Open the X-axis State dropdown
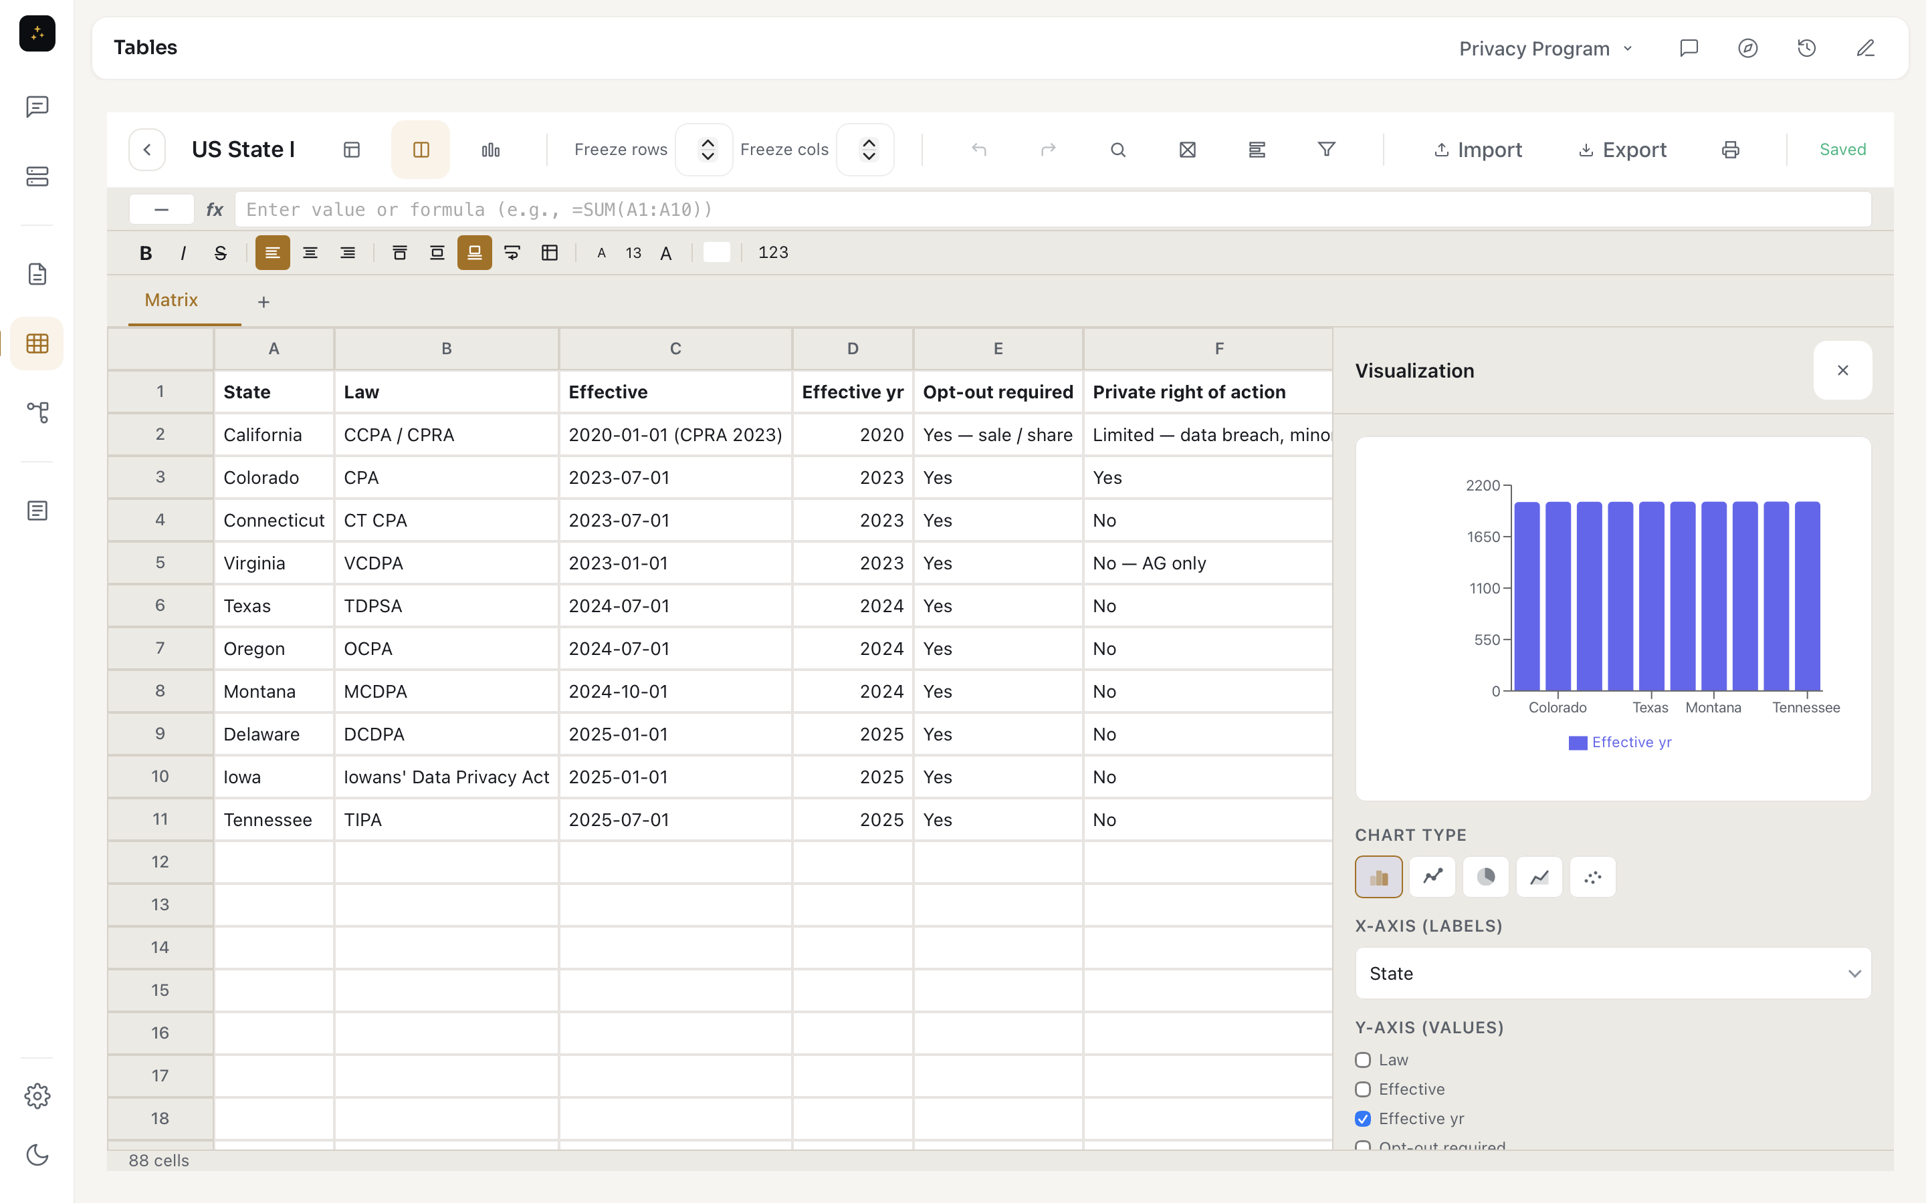The image size is (1926, 1203). pyautogui.click(x=1613, y=973)
